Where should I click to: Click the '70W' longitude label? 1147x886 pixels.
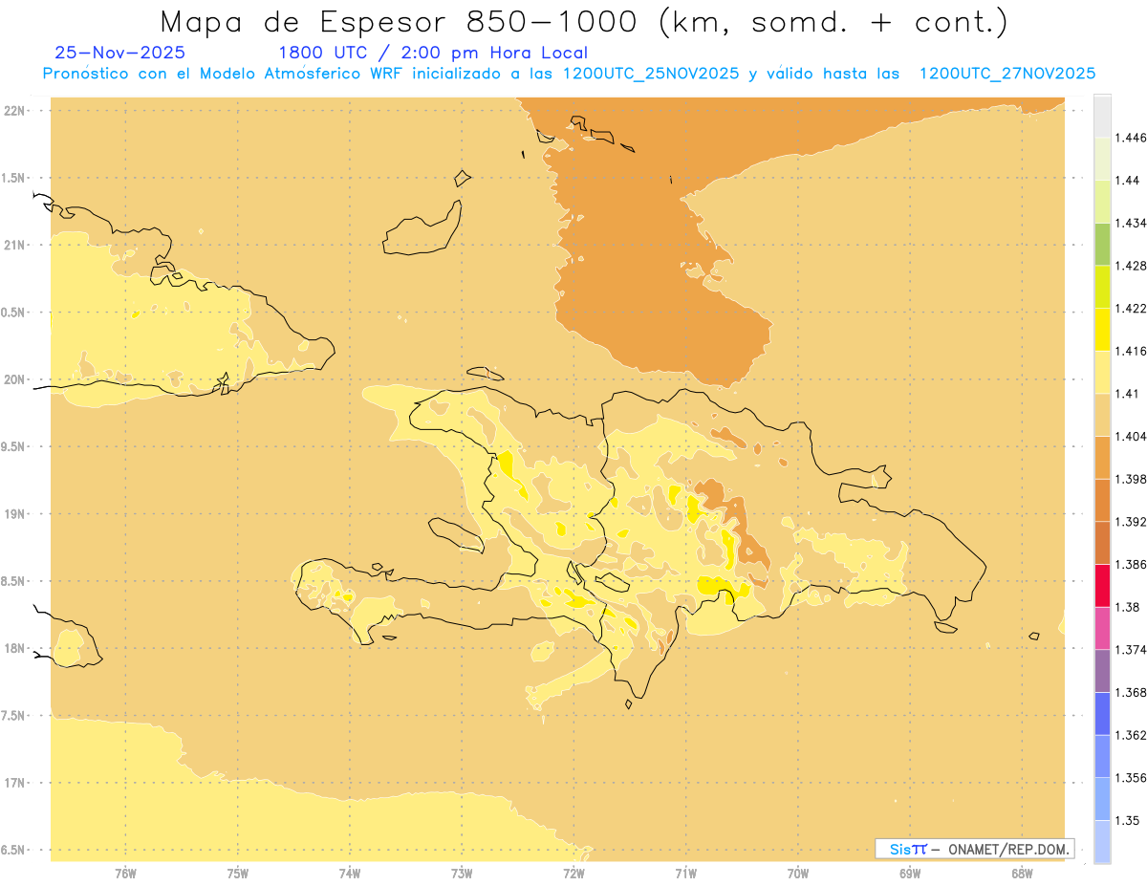798,873
